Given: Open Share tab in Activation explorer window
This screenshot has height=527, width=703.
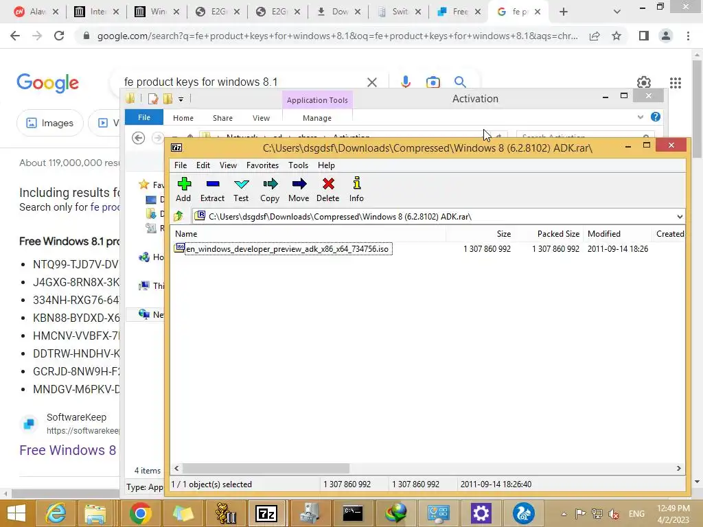Looking at the screenshot, I should click(x=222, y=118).
